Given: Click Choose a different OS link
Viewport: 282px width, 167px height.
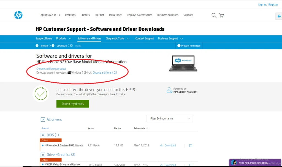Looking at the screenshot, I should (105, 73).
